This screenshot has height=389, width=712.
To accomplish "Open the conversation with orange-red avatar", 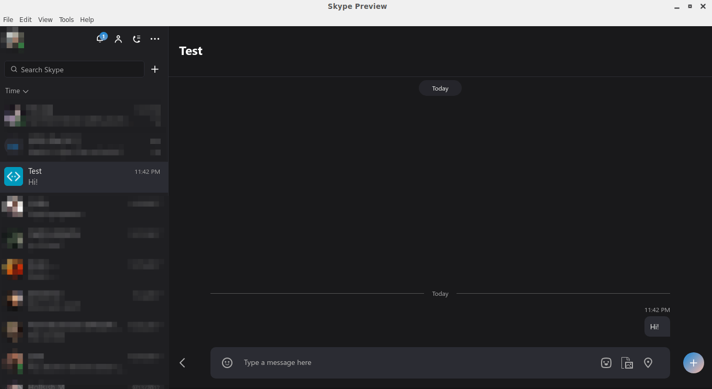I will pos(84,269).
